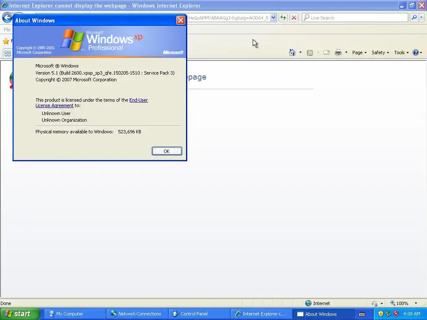This screenshot has width=427, height=320.
Task: Open the File menu
Action: click(x=7, y=30)
